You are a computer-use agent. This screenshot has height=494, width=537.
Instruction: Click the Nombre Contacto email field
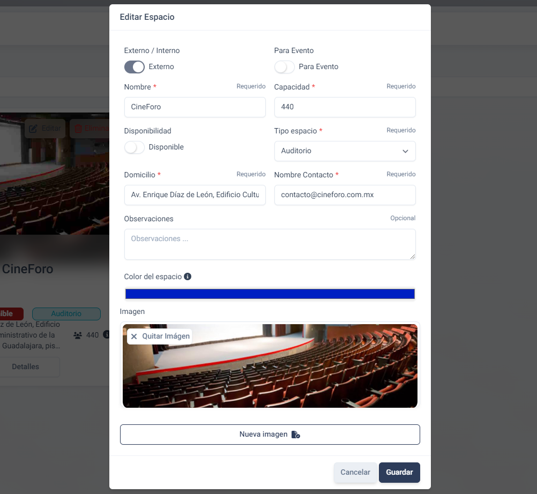pyautogui.click(x=345, y=195)
